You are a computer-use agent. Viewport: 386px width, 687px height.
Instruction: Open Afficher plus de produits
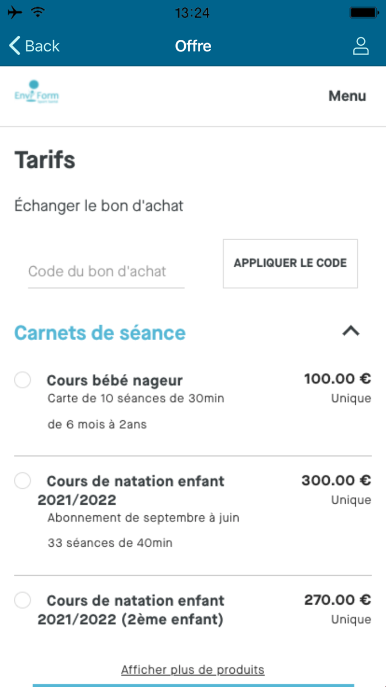click(x=192, y=669)
